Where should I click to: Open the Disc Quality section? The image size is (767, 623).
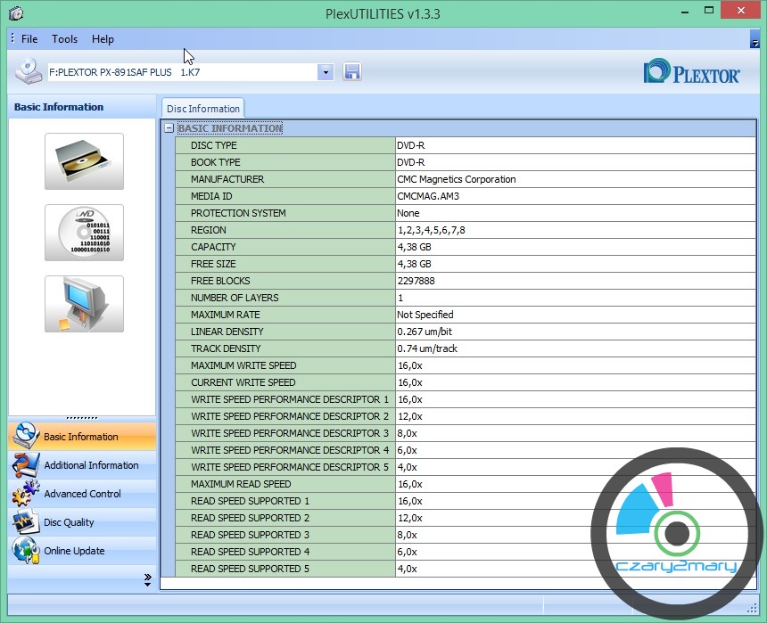coord(69,522)
